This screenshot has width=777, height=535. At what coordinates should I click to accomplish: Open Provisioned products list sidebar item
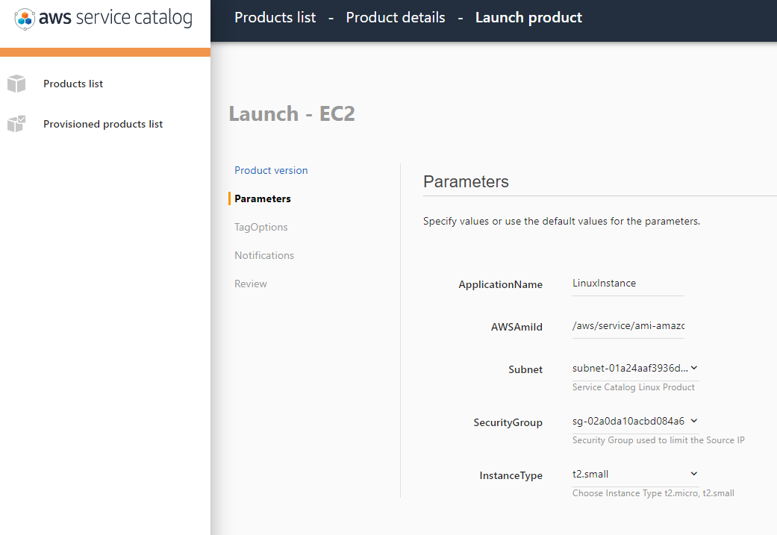(x=103, y=124)
